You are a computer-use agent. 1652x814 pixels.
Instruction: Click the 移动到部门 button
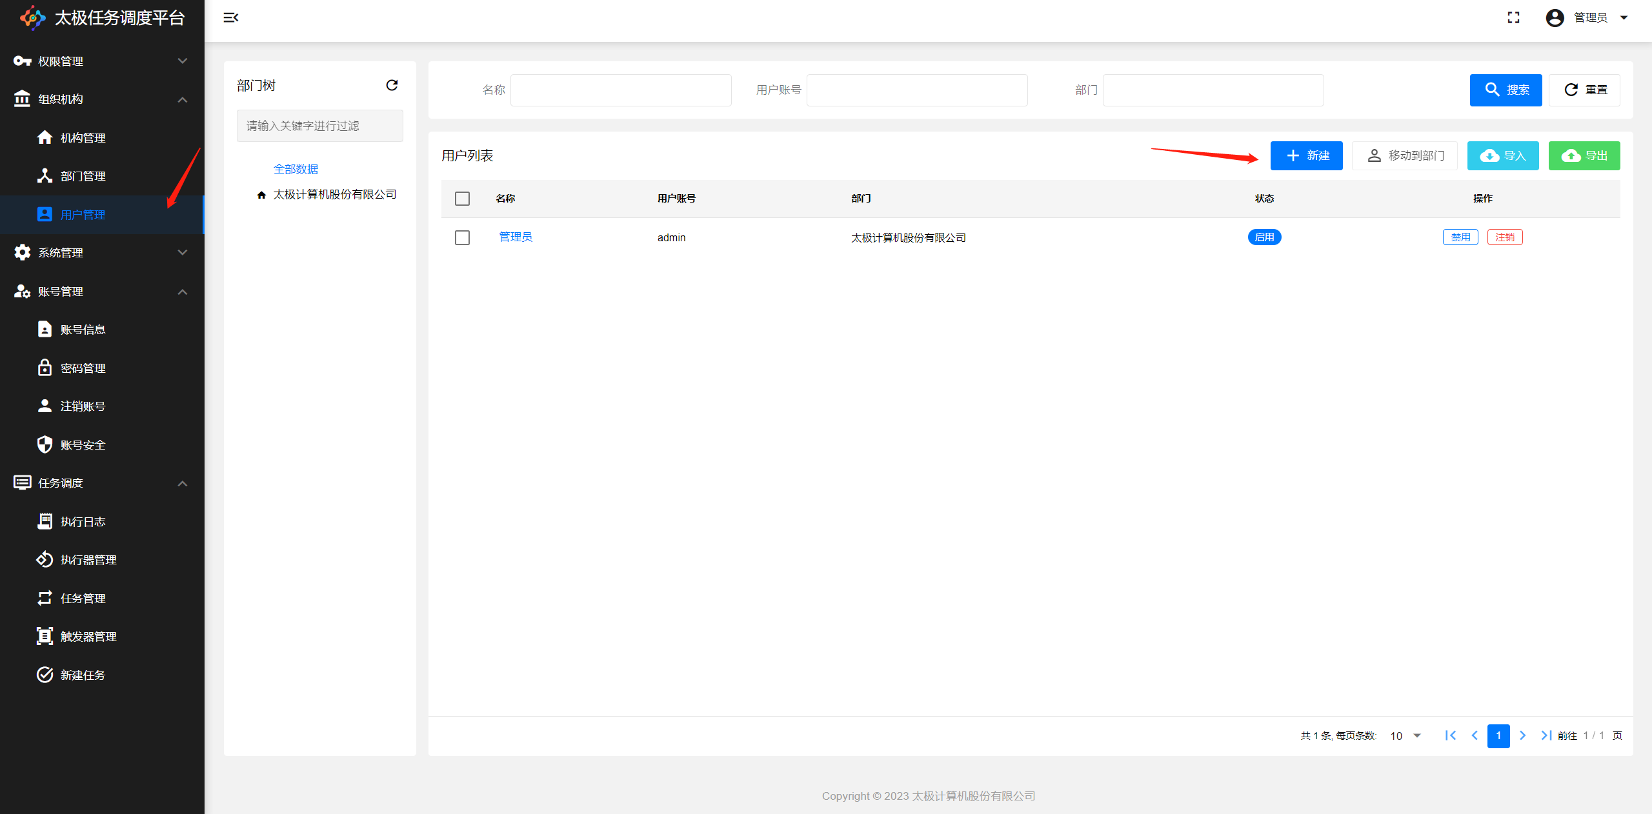click(x=1405, y=155)
